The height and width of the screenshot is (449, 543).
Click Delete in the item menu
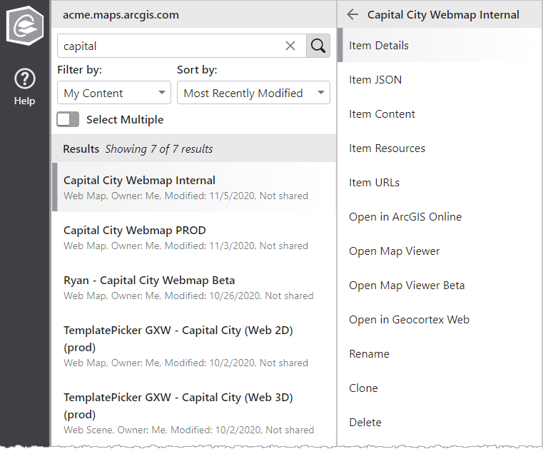(440, 423)
